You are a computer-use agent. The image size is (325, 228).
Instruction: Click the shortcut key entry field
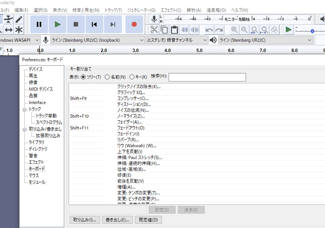(108, 210)
